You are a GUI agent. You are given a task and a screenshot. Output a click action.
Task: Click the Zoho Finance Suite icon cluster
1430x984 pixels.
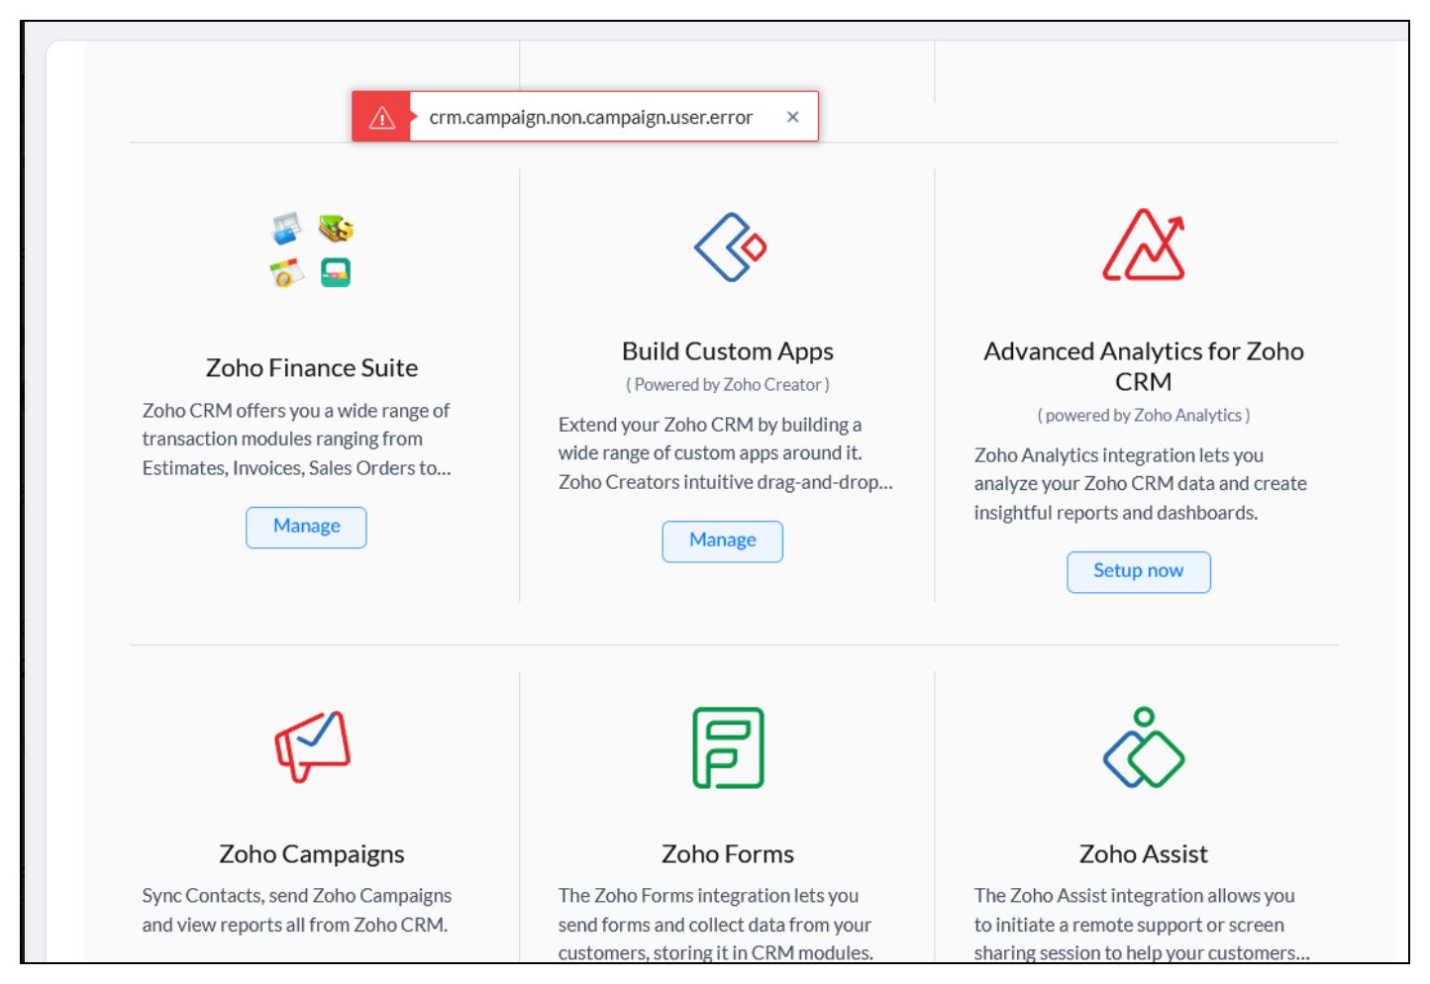coord(312,250)
